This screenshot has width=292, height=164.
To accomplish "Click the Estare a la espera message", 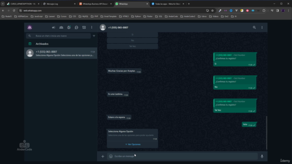I will tap(119, 118).
